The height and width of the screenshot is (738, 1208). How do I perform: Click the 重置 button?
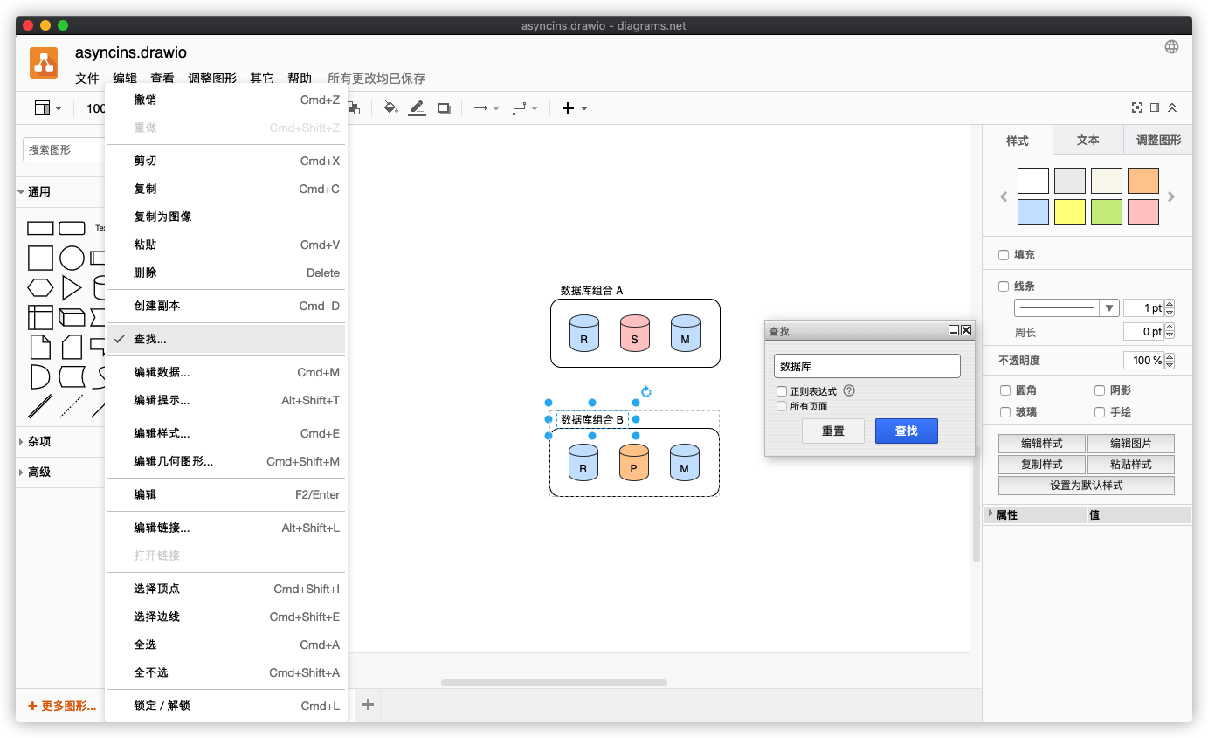tap(832, 431)
